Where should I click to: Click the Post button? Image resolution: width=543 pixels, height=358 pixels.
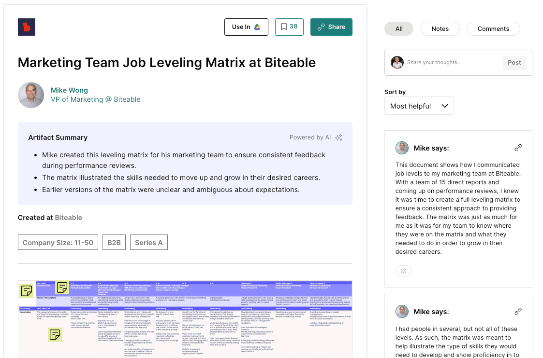coord(514,63)
